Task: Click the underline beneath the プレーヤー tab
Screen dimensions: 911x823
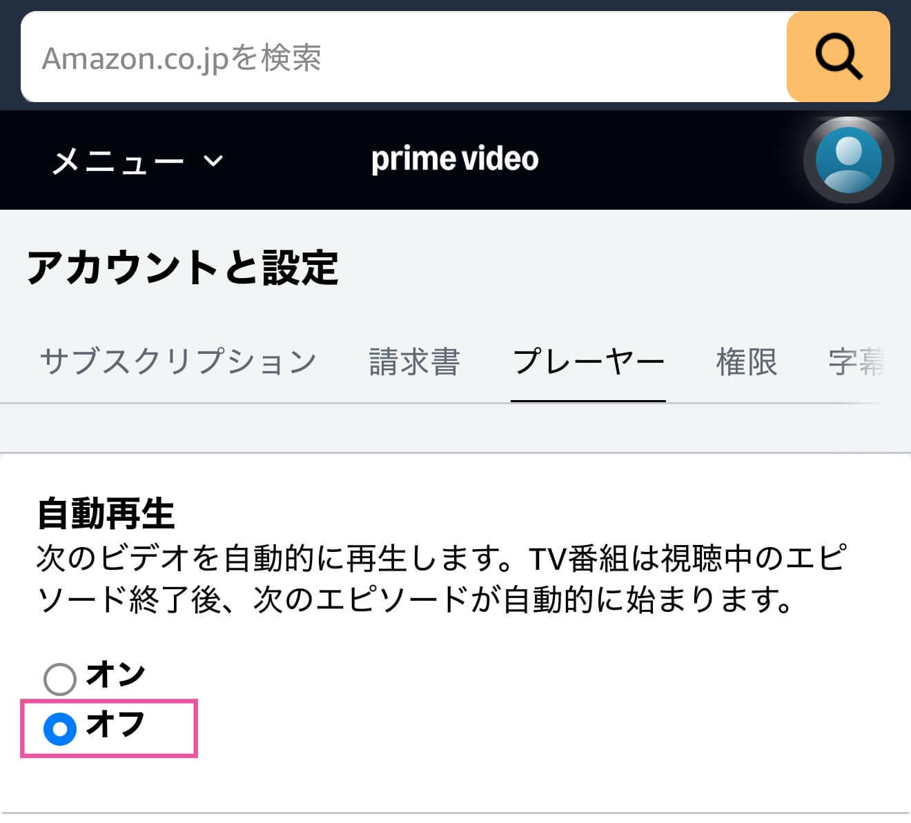Action: [x=588, y=399]
